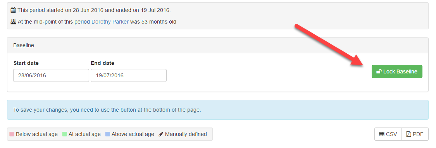Click the Manually defined legend text
The width and height of the screenshot is (436, 148).
click(186, 134)
